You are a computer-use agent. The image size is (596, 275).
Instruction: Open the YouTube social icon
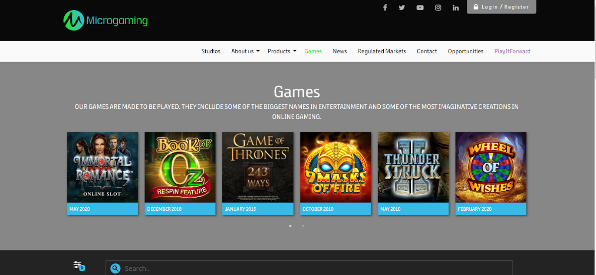[x=420, y=8]
